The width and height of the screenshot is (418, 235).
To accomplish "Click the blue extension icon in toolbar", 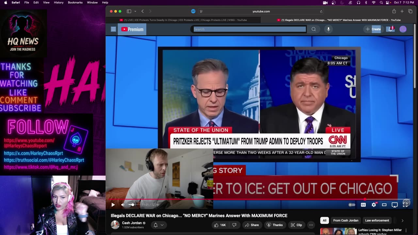I will [x=193, y=11].
